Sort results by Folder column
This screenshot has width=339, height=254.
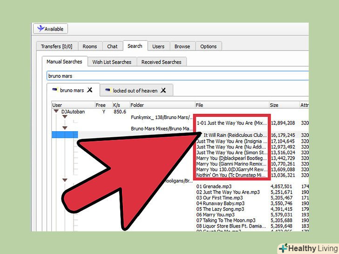click(163, 105)
